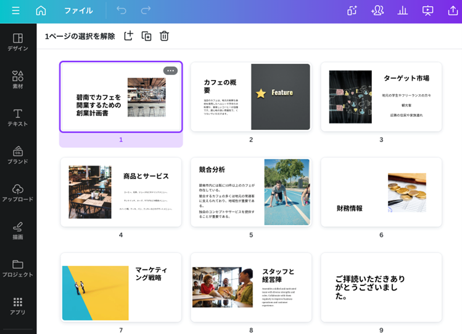Open the プロジェクト panel
462x334 pixels.
pyautogui.click(x=18, y=268)
